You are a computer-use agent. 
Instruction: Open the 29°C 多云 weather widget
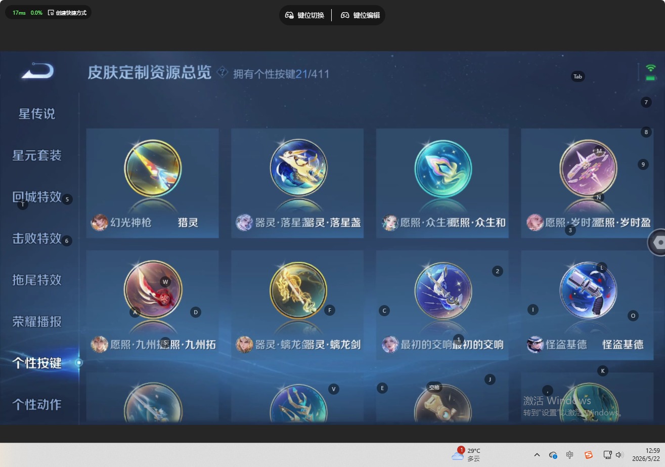point(466,454)
